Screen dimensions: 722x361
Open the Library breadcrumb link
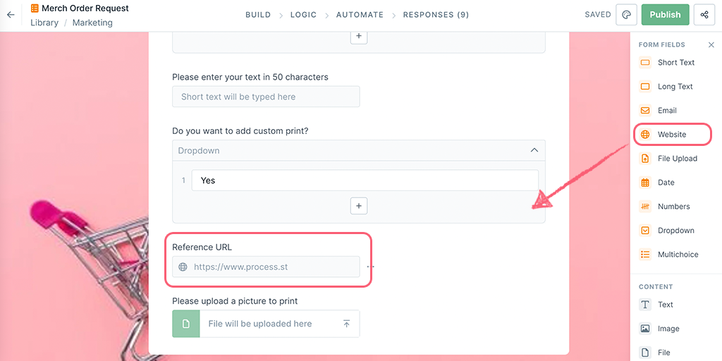[44, 23]
